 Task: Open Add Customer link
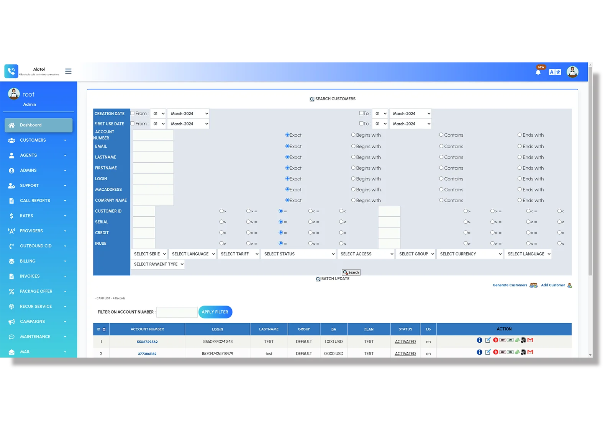(553, 285)
